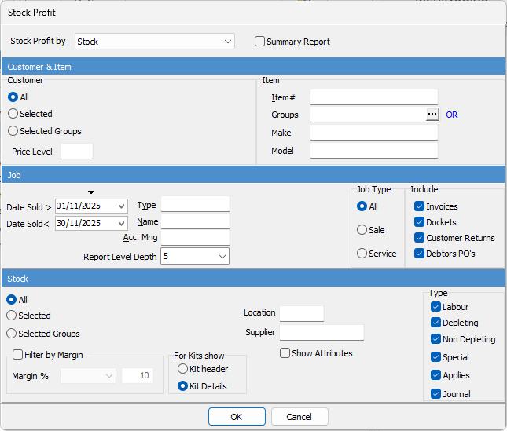507x431 pixels.
Task: Tick the Summary Report checkbox
Action: pyautogui.click(x=259, y=42)
